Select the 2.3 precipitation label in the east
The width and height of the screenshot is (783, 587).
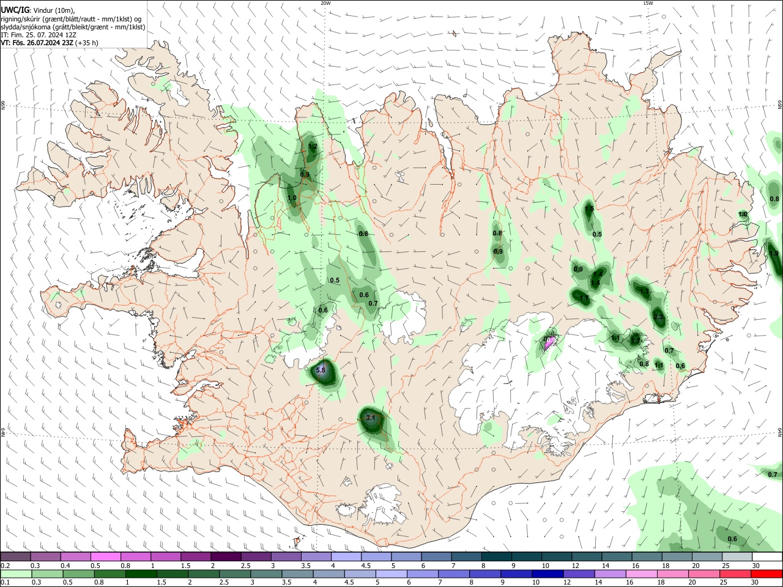658,317
